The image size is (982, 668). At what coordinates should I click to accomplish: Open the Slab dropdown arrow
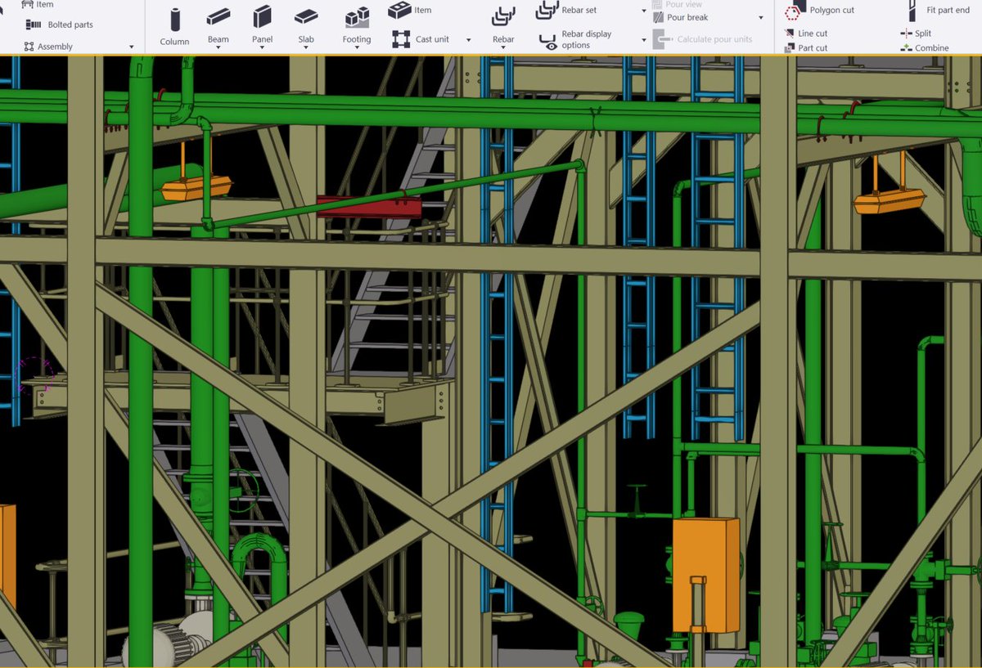coord(306,48)
